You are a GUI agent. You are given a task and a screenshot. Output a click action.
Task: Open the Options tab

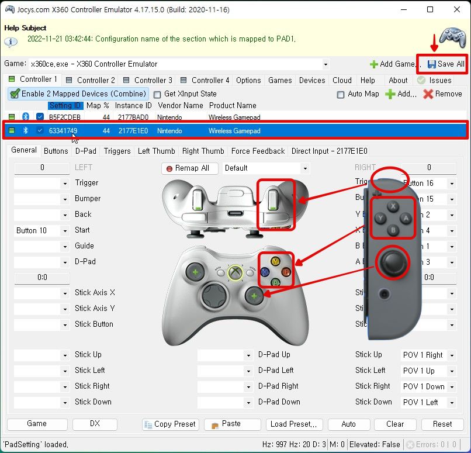tap(248, 80)
